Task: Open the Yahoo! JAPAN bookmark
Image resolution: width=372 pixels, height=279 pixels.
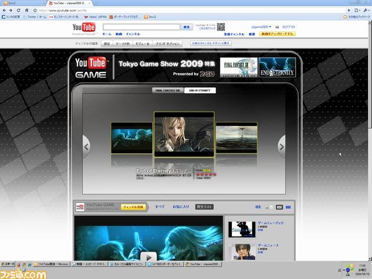Action: pos(95,17)
